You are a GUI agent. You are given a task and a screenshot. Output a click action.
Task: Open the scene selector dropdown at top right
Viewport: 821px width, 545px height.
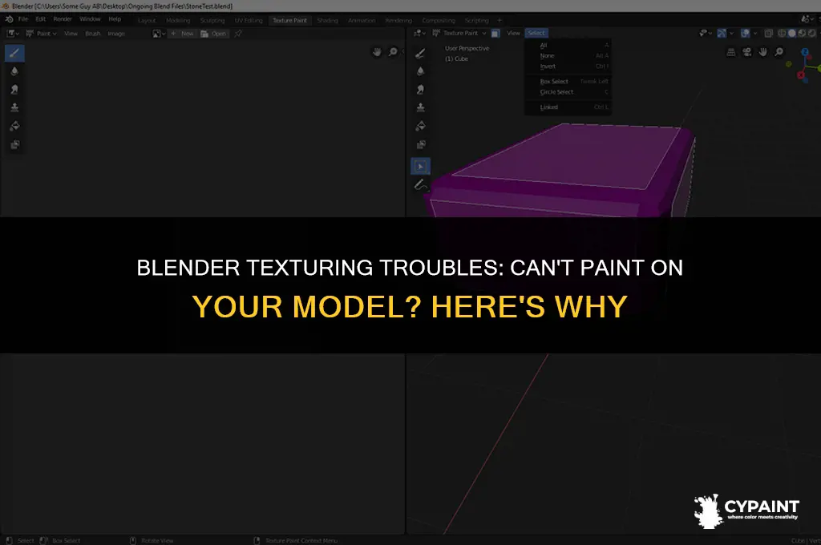click(x=807, y=19)
